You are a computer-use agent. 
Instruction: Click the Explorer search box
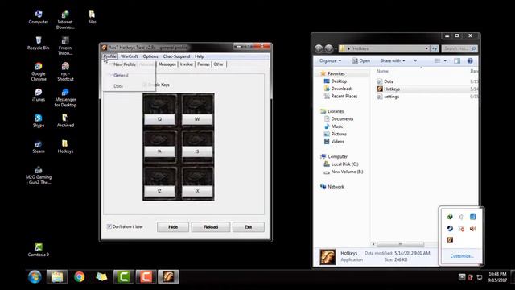(x=459, y=48)
